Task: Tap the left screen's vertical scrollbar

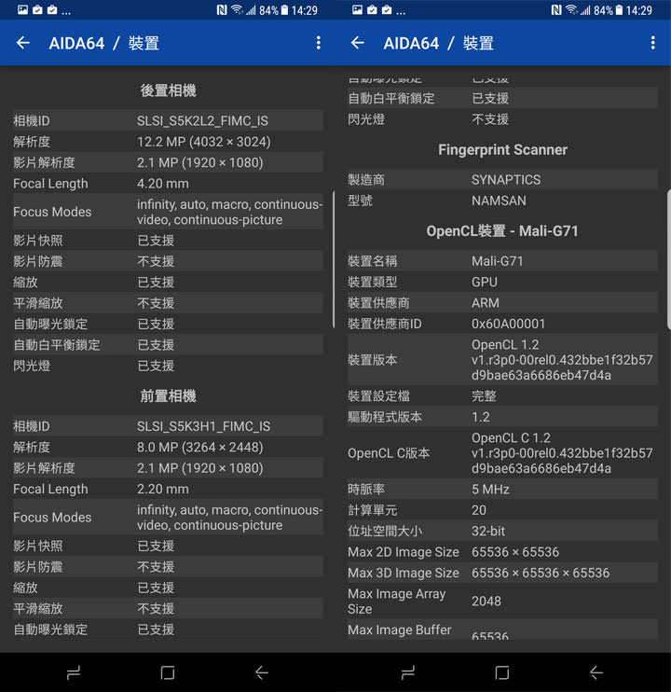Action: click(334, 259)
